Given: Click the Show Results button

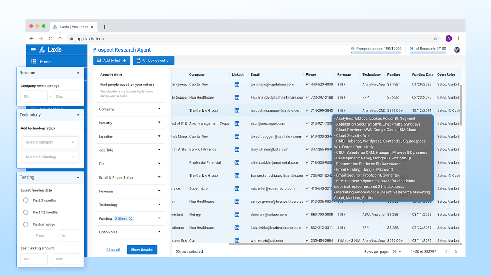Looking at the screenshot, I should click(x=142, y=249).
